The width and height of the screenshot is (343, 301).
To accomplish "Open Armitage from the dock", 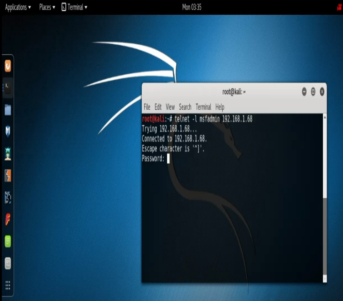I will (x=8, y=153).
